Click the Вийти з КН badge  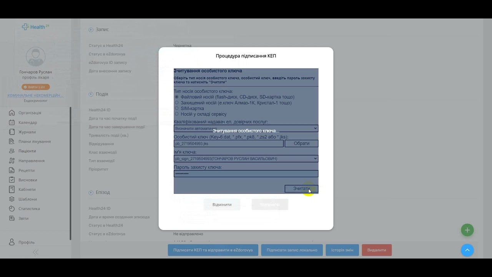click(x=35, y=87)
